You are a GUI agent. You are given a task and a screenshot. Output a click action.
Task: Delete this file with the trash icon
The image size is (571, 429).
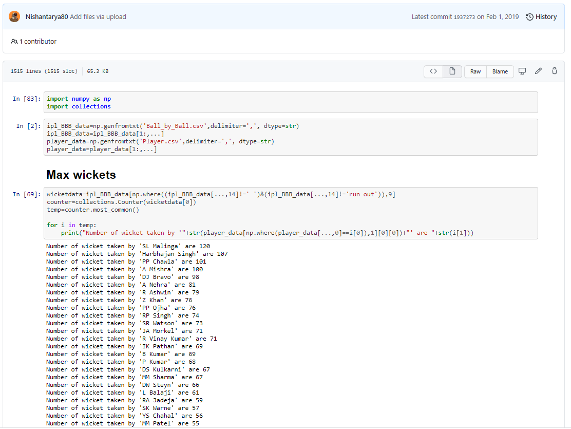(x=554, y=71)
